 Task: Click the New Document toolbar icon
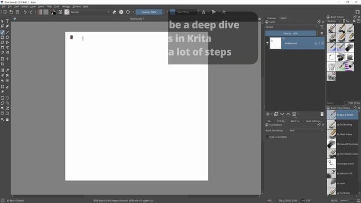point(5,12)
